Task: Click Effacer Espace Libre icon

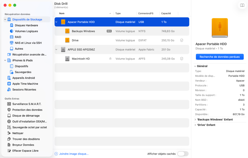Action: tap(9, 151)
